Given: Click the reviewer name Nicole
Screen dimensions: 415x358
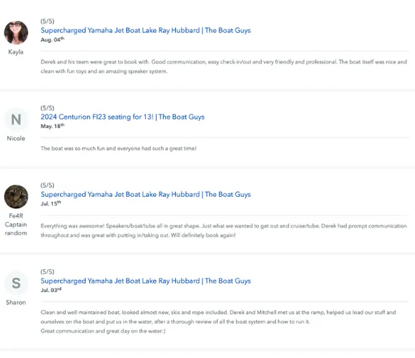Looking at the screenshot, I should coord(16,138).
